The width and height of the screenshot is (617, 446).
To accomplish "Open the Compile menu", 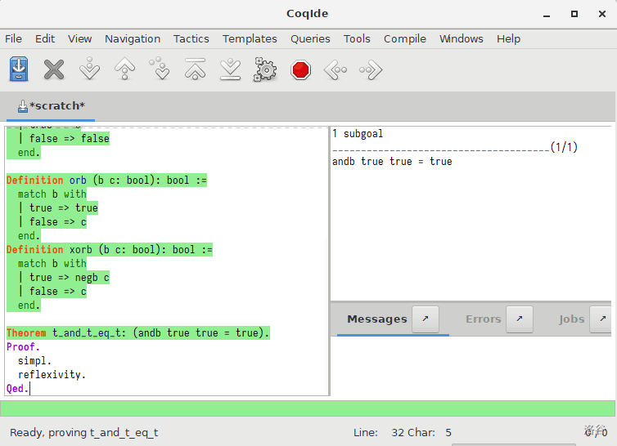I will click(404, 38).
